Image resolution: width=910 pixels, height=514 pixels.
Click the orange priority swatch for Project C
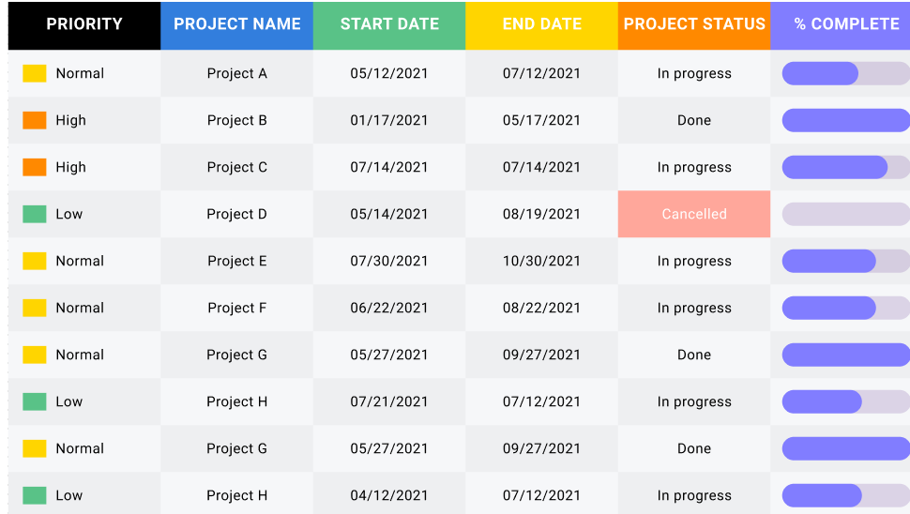(34, 167)
